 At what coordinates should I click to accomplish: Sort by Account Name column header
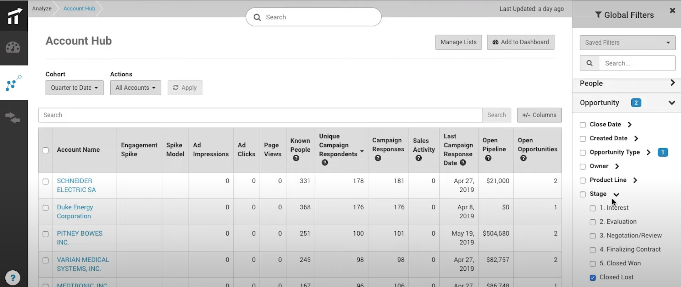[78, 150]
